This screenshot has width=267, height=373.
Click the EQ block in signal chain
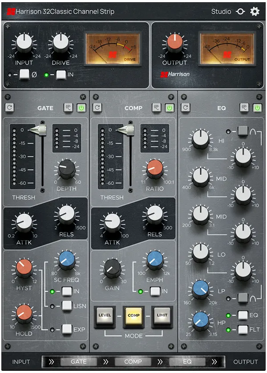[x=187, y=361]
